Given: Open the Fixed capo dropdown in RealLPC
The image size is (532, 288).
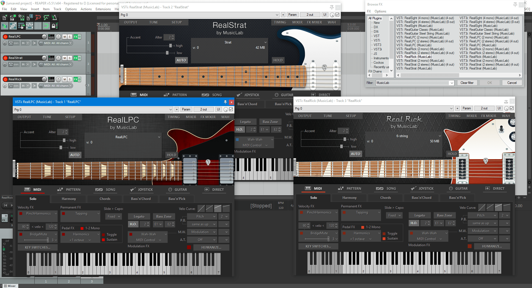Looking at the screenshot, I should click(114, 217).
